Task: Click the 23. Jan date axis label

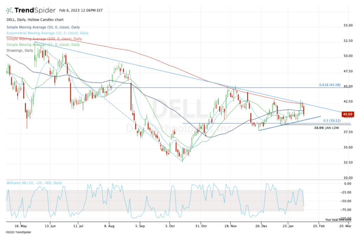Action: [288, 226]
